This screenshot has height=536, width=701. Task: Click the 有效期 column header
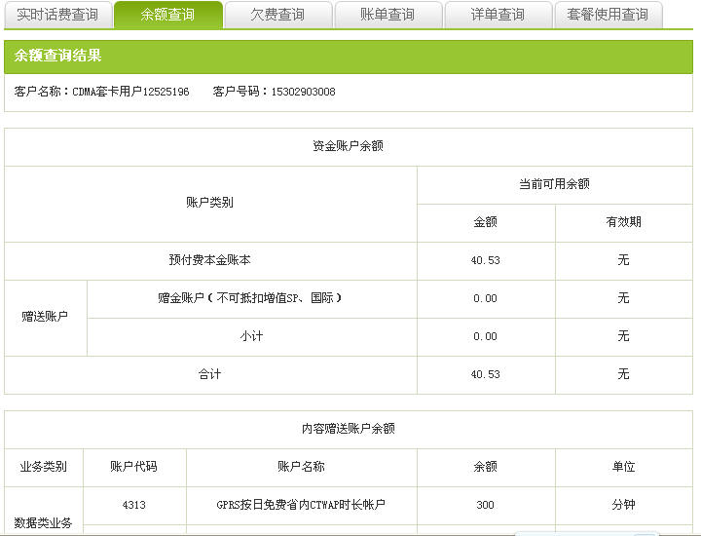coord(623,222)
